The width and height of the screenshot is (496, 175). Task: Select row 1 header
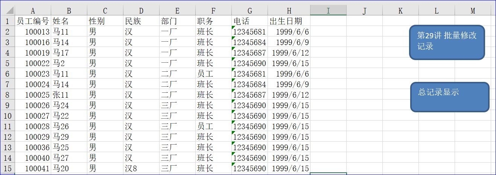coord(8,21)
